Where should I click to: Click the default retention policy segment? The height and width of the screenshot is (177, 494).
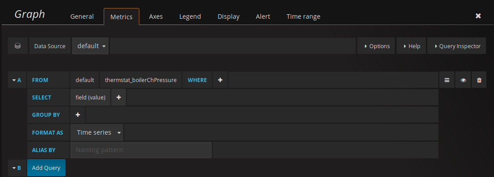[x=85, y=80]
